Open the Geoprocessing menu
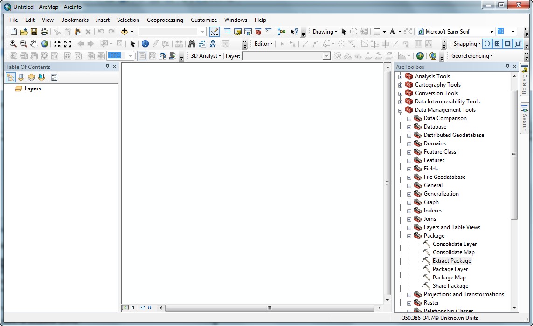This screenshot has width=533, height=326. click(x=165, y=20)
